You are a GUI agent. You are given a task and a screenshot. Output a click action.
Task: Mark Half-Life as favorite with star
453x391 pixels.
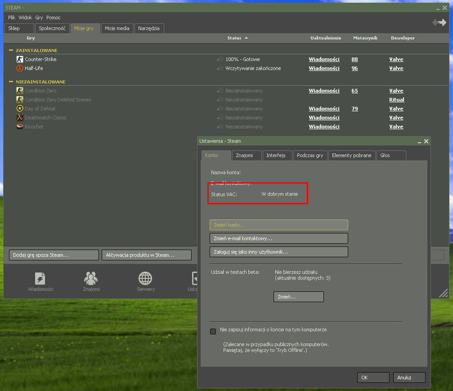[220, 68]
